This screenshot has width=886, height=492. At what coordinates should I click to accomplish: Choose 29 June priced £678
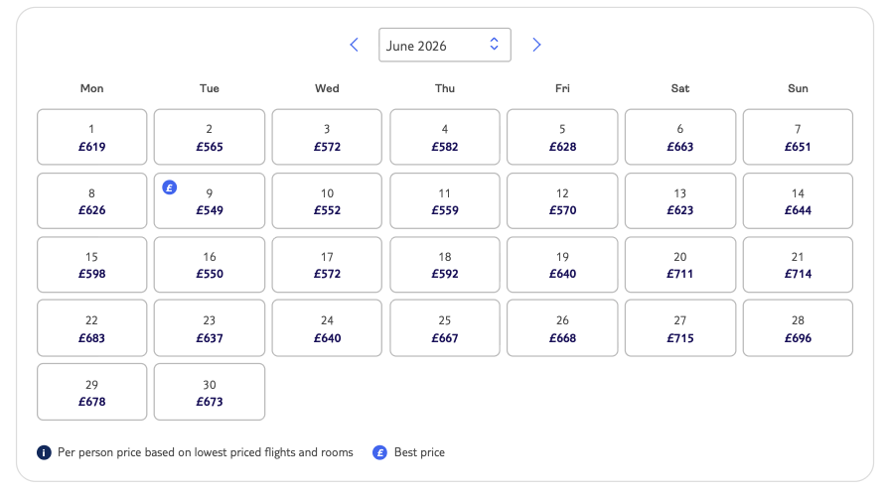[92, 392]
